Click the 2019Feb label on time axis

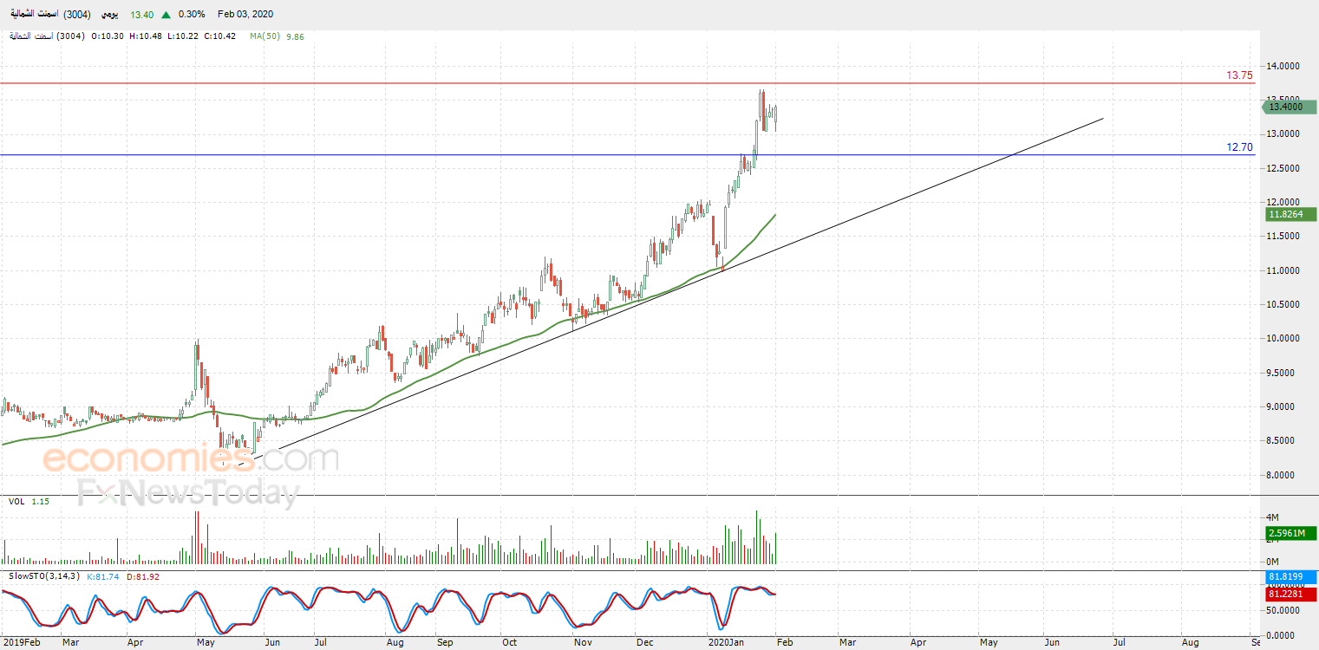click(x=21, y=643)
